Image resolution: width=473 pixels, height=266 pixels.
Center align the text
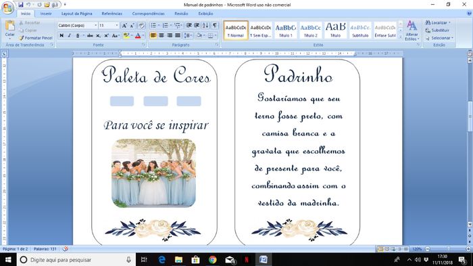[x=161, y=36]
